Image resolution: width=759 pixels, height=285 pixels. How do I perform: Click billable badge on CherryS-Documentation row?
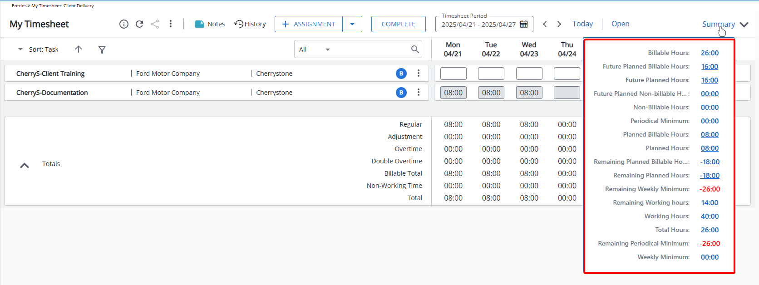click(x=401, y=93)
